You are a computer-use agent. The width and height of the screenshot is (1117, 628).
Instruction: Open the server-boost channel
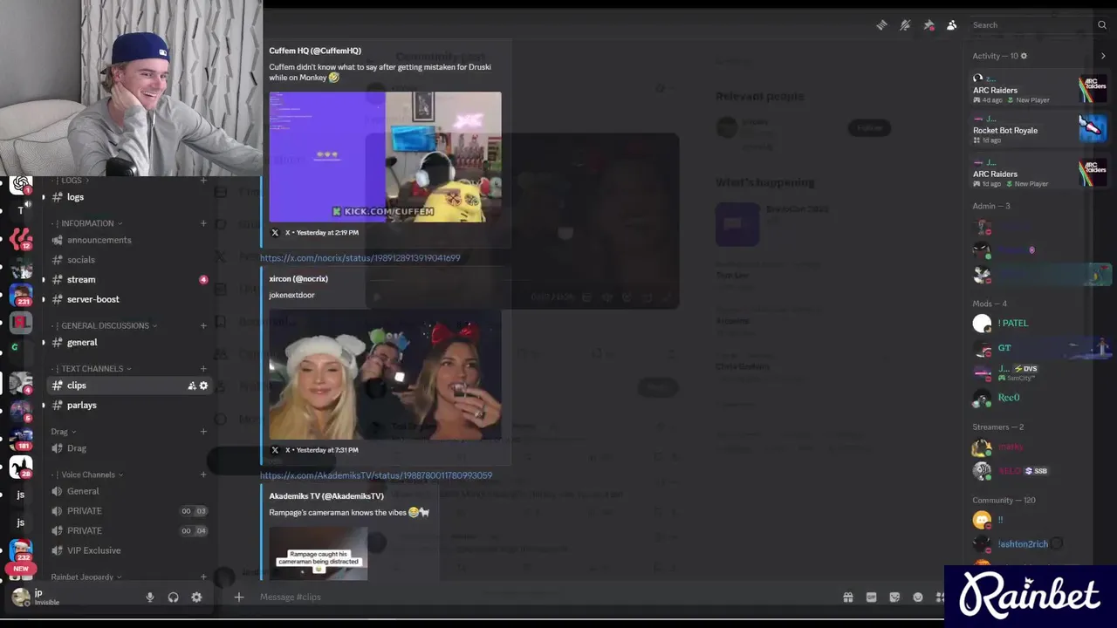point(93,299)
